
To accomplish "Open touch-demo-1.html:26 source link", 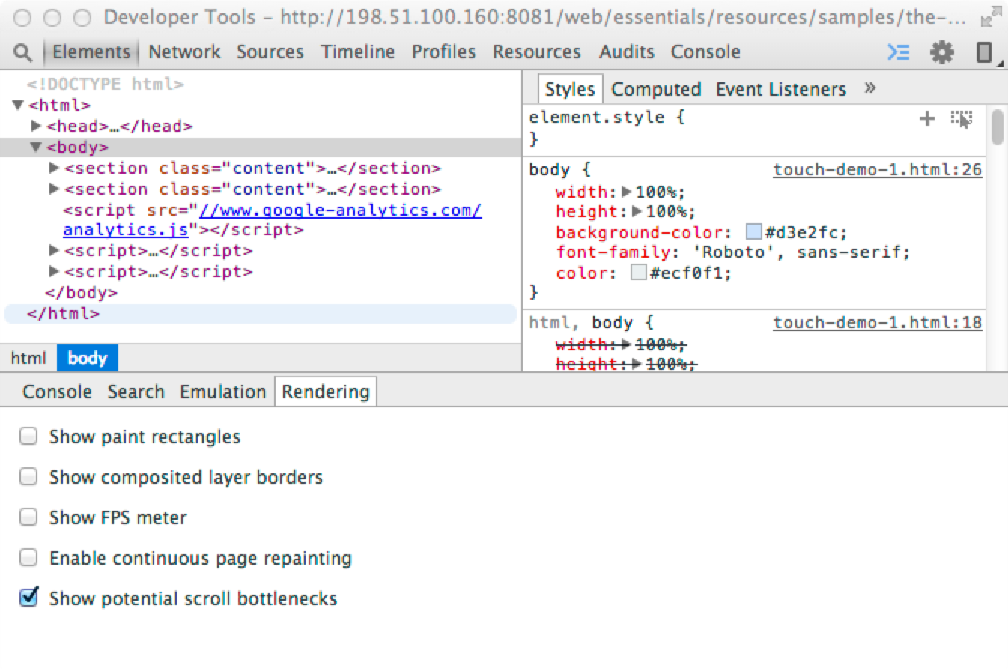I will (x=877, y=170).
